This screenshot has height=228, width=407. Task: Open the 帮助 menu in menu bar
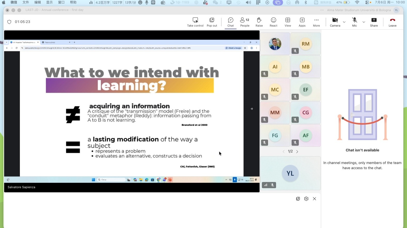pos(73,2)
